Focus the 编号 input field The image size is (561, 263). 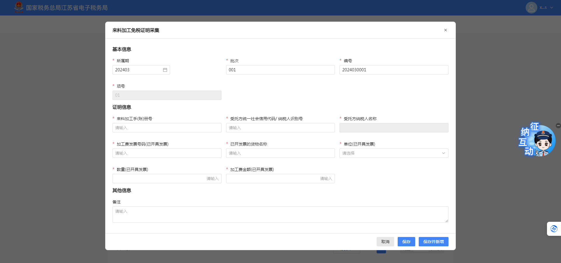394,70
